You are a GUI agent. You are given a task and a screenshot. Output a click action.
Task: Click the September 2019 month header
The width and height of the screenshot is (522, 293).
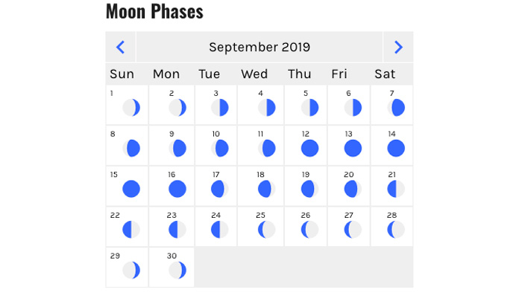[260, 47]
